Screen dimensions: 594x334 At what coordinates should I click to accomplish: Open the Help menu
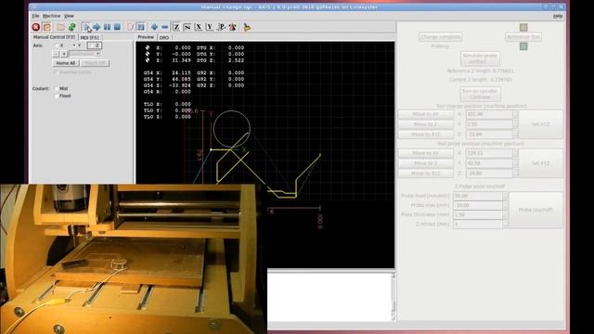[x=558, y=16]
